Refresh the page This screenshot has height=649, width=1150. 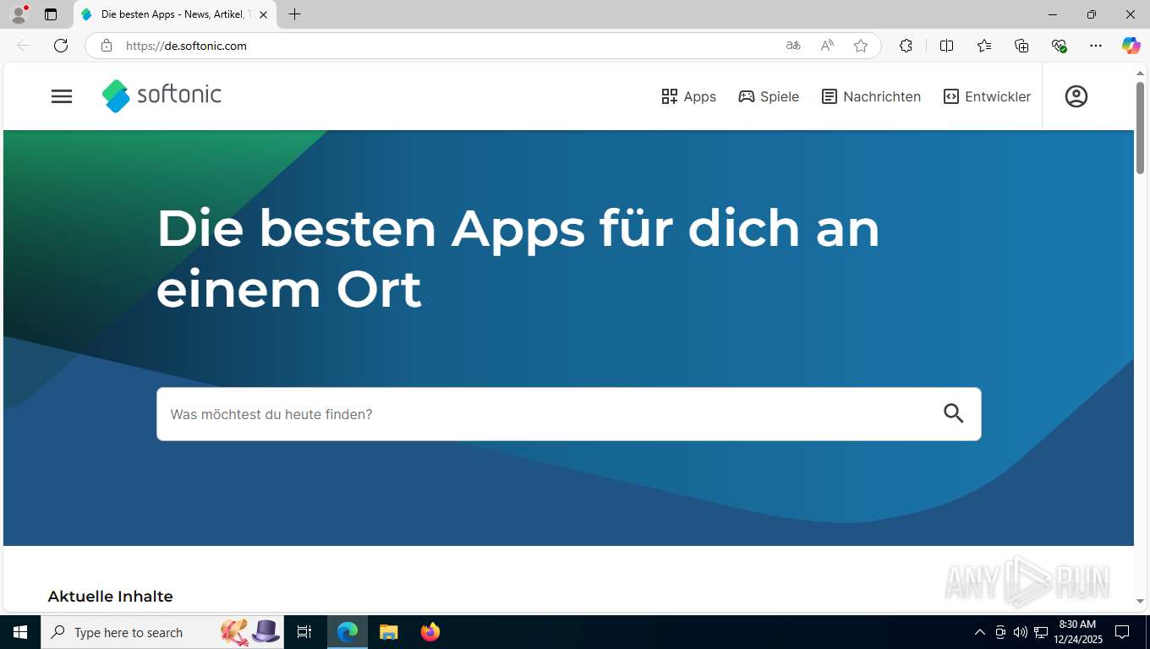(x=61, y=46)
